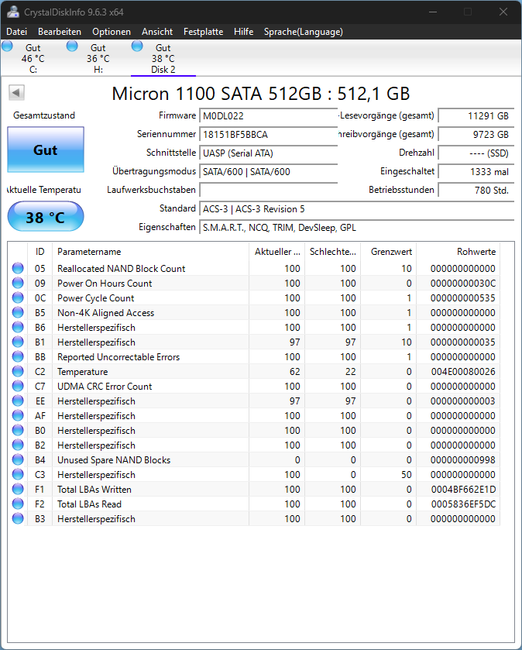Click the Seriennummer value field
This screenshot has width=522, height=650.
click(268, 133)
